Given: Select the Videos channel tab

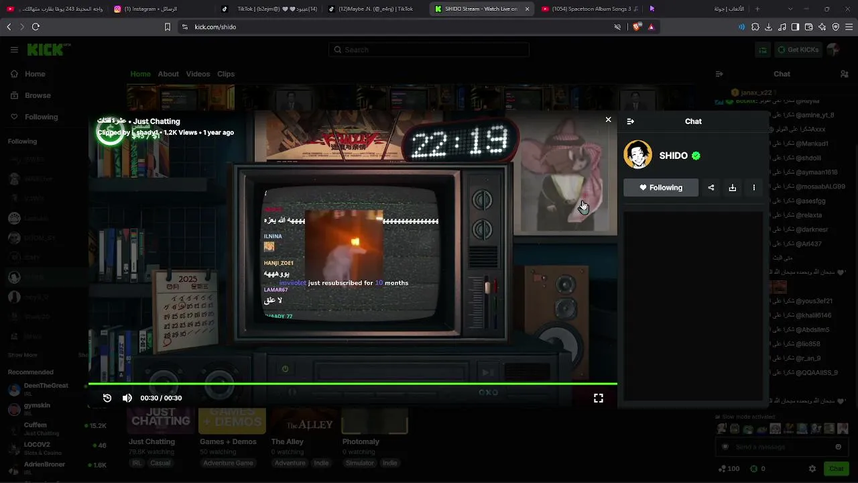Looking at the screenshot, I should pyautogui.click(x=198, y=74).
